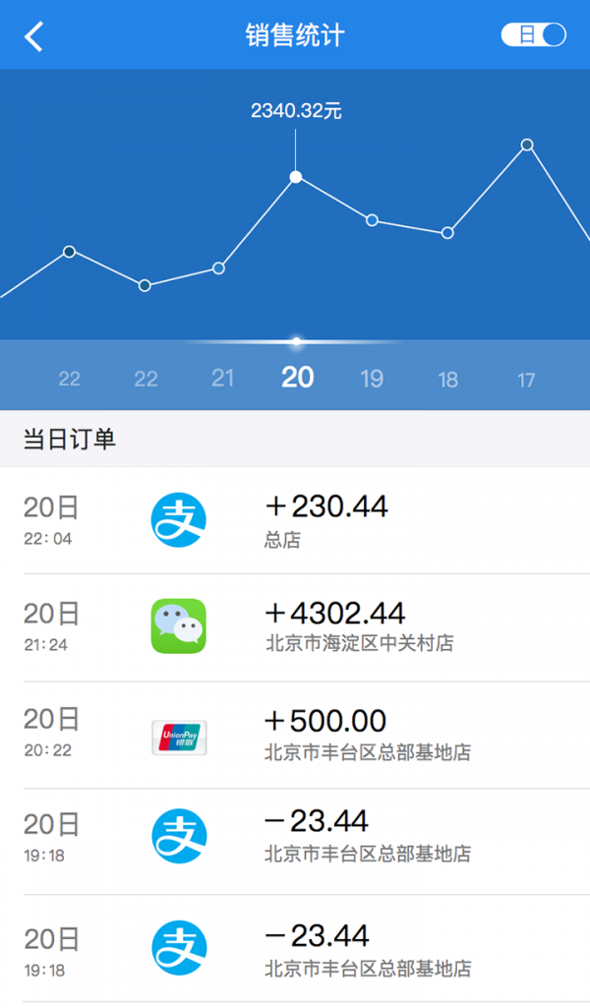
Task: Toggle the 日 day view switch
Action: [x=533, y=34]
